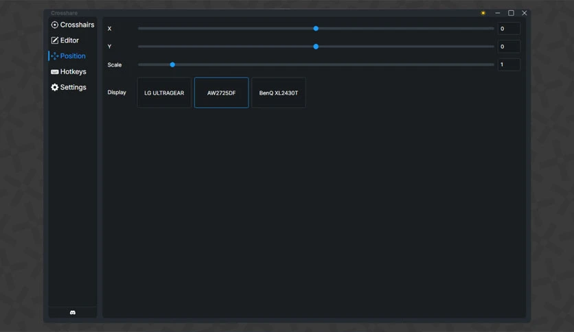Click the Display label text
Image resolution: width=574 pixels, height=332 pixels.
pos(117,92)
